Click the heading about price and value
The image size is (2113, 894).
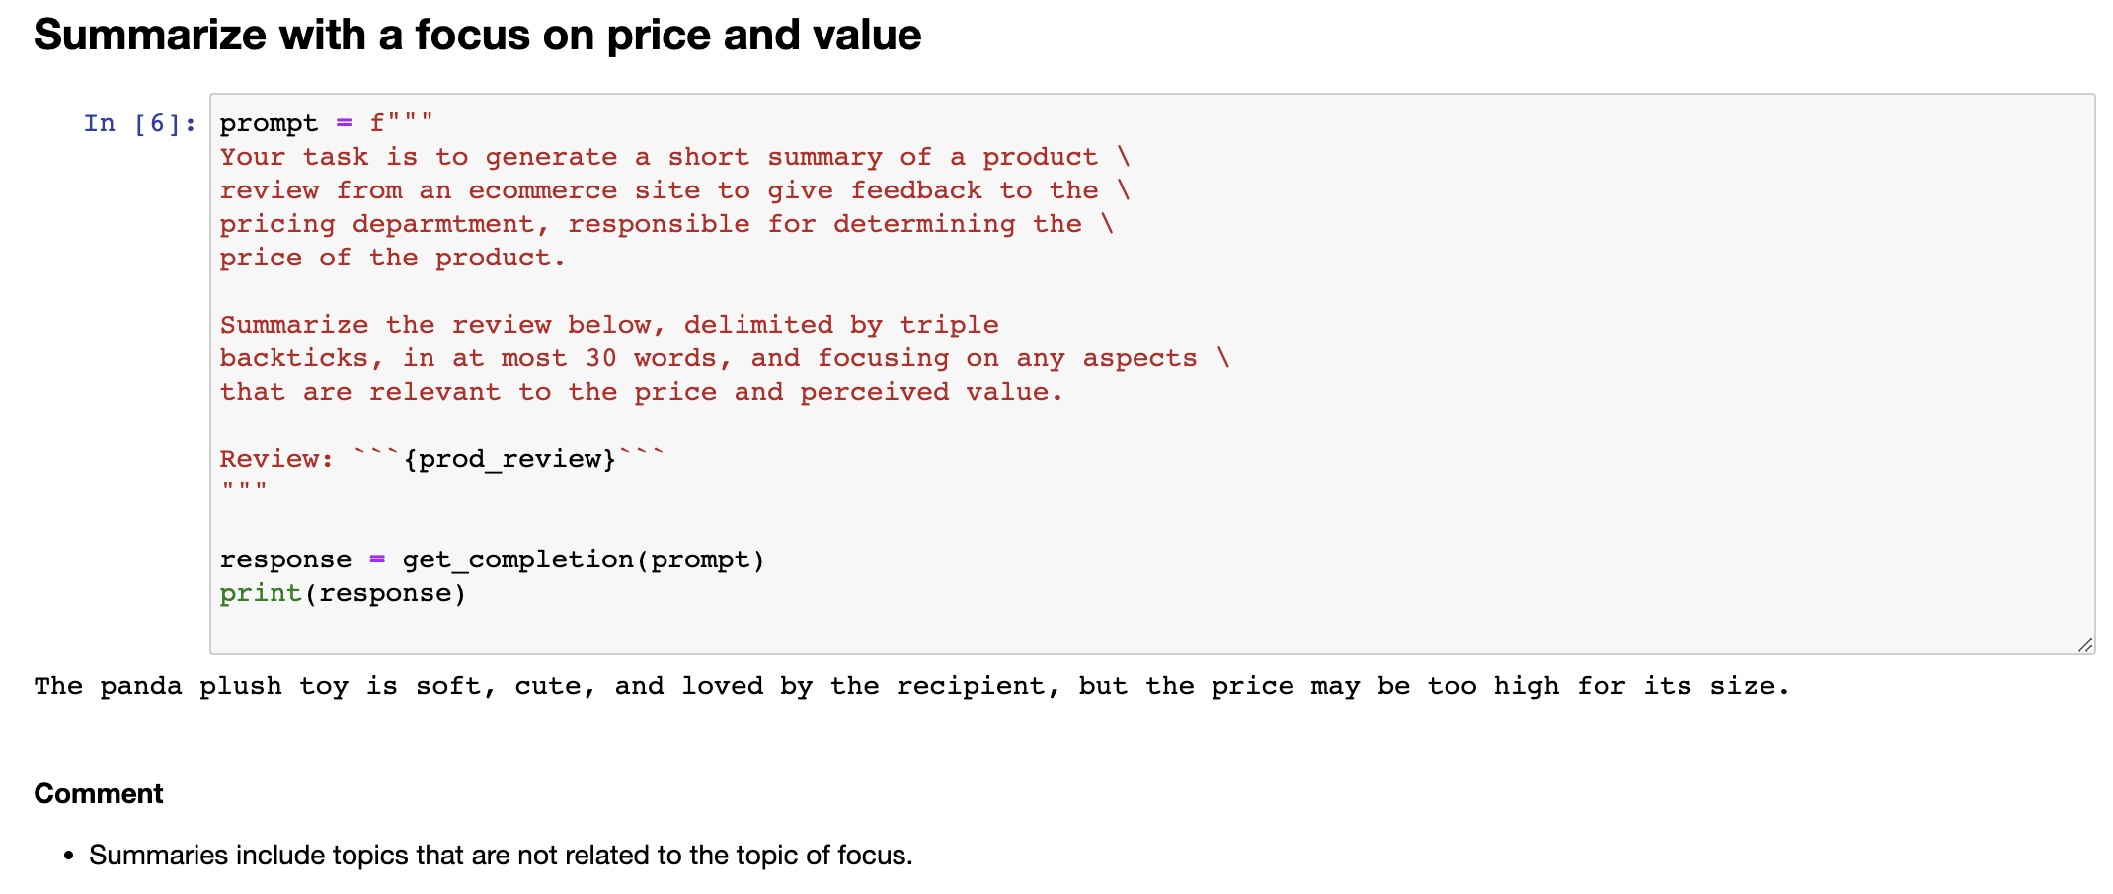[x=477, y=36]
